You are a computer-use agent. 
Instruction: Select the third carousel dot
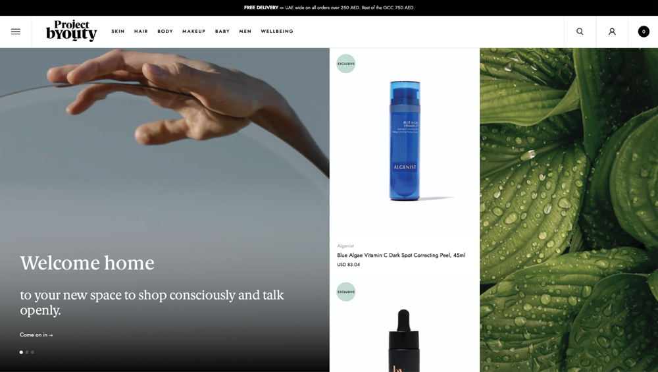click(32, 352)
